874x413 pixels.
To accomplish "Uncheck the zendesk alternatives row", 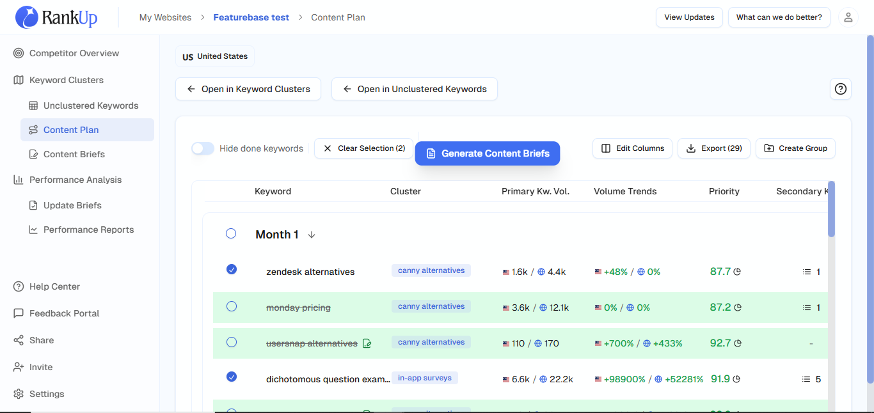I will coord(232,269).
